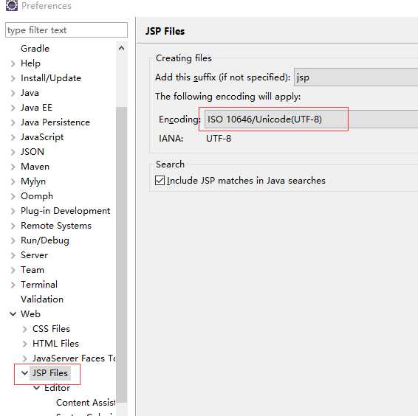Screen dimensions: 418x416
Task: Click the Eclipse Preferences window icon
Action: (12, 5)
